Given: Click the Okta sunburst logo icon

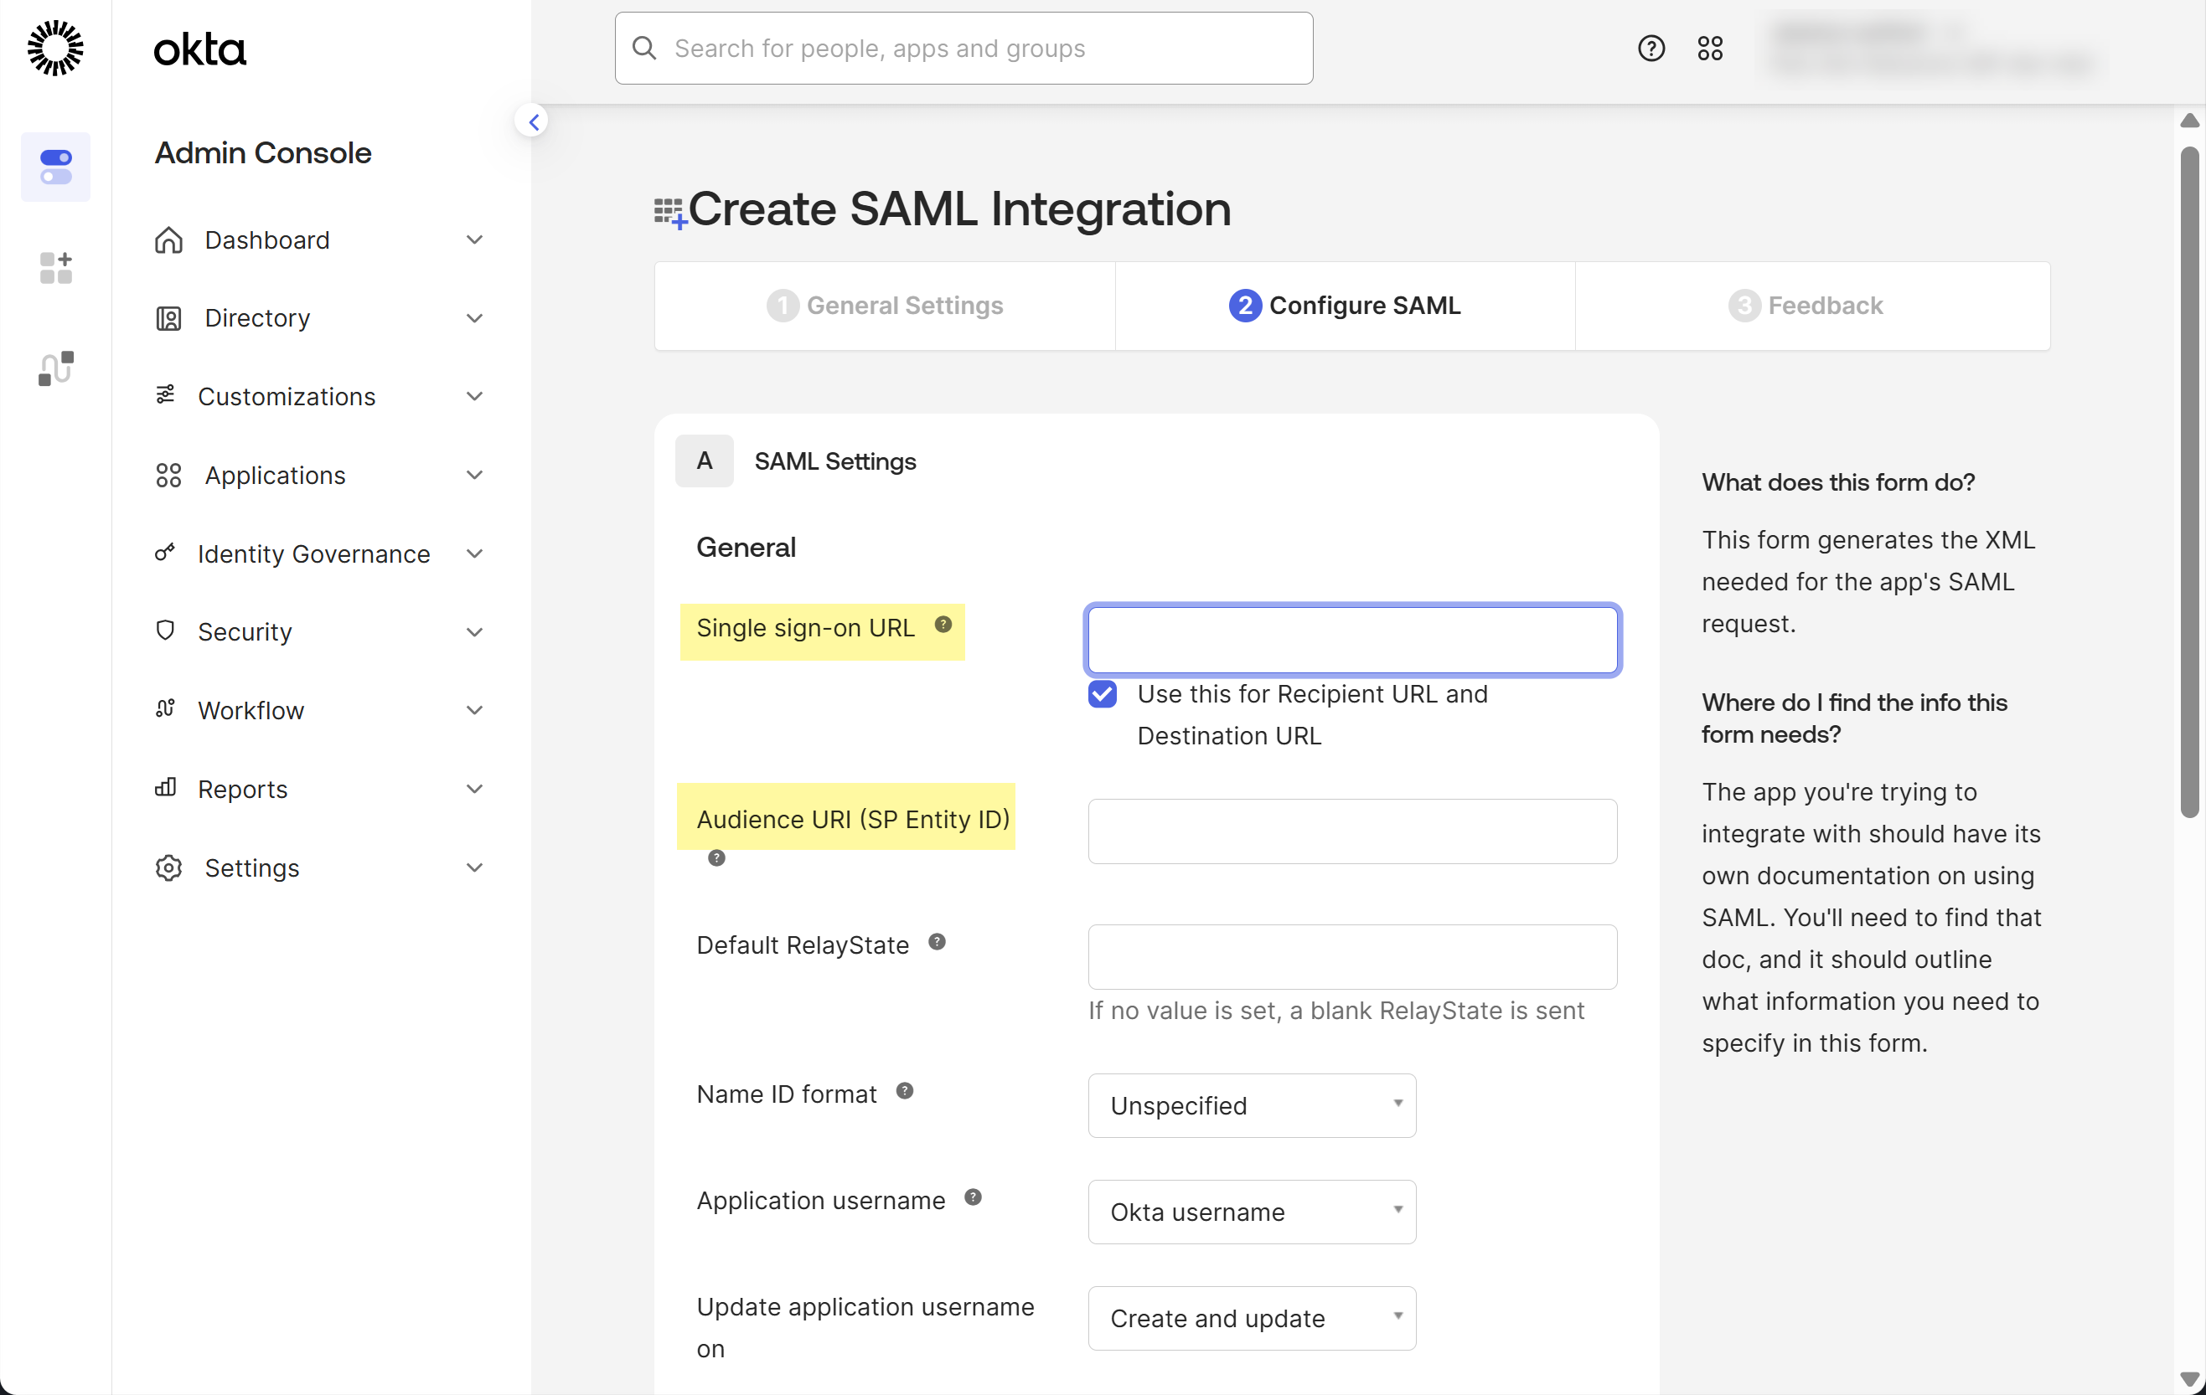Looking at the screenshot, I should [55, 48].
